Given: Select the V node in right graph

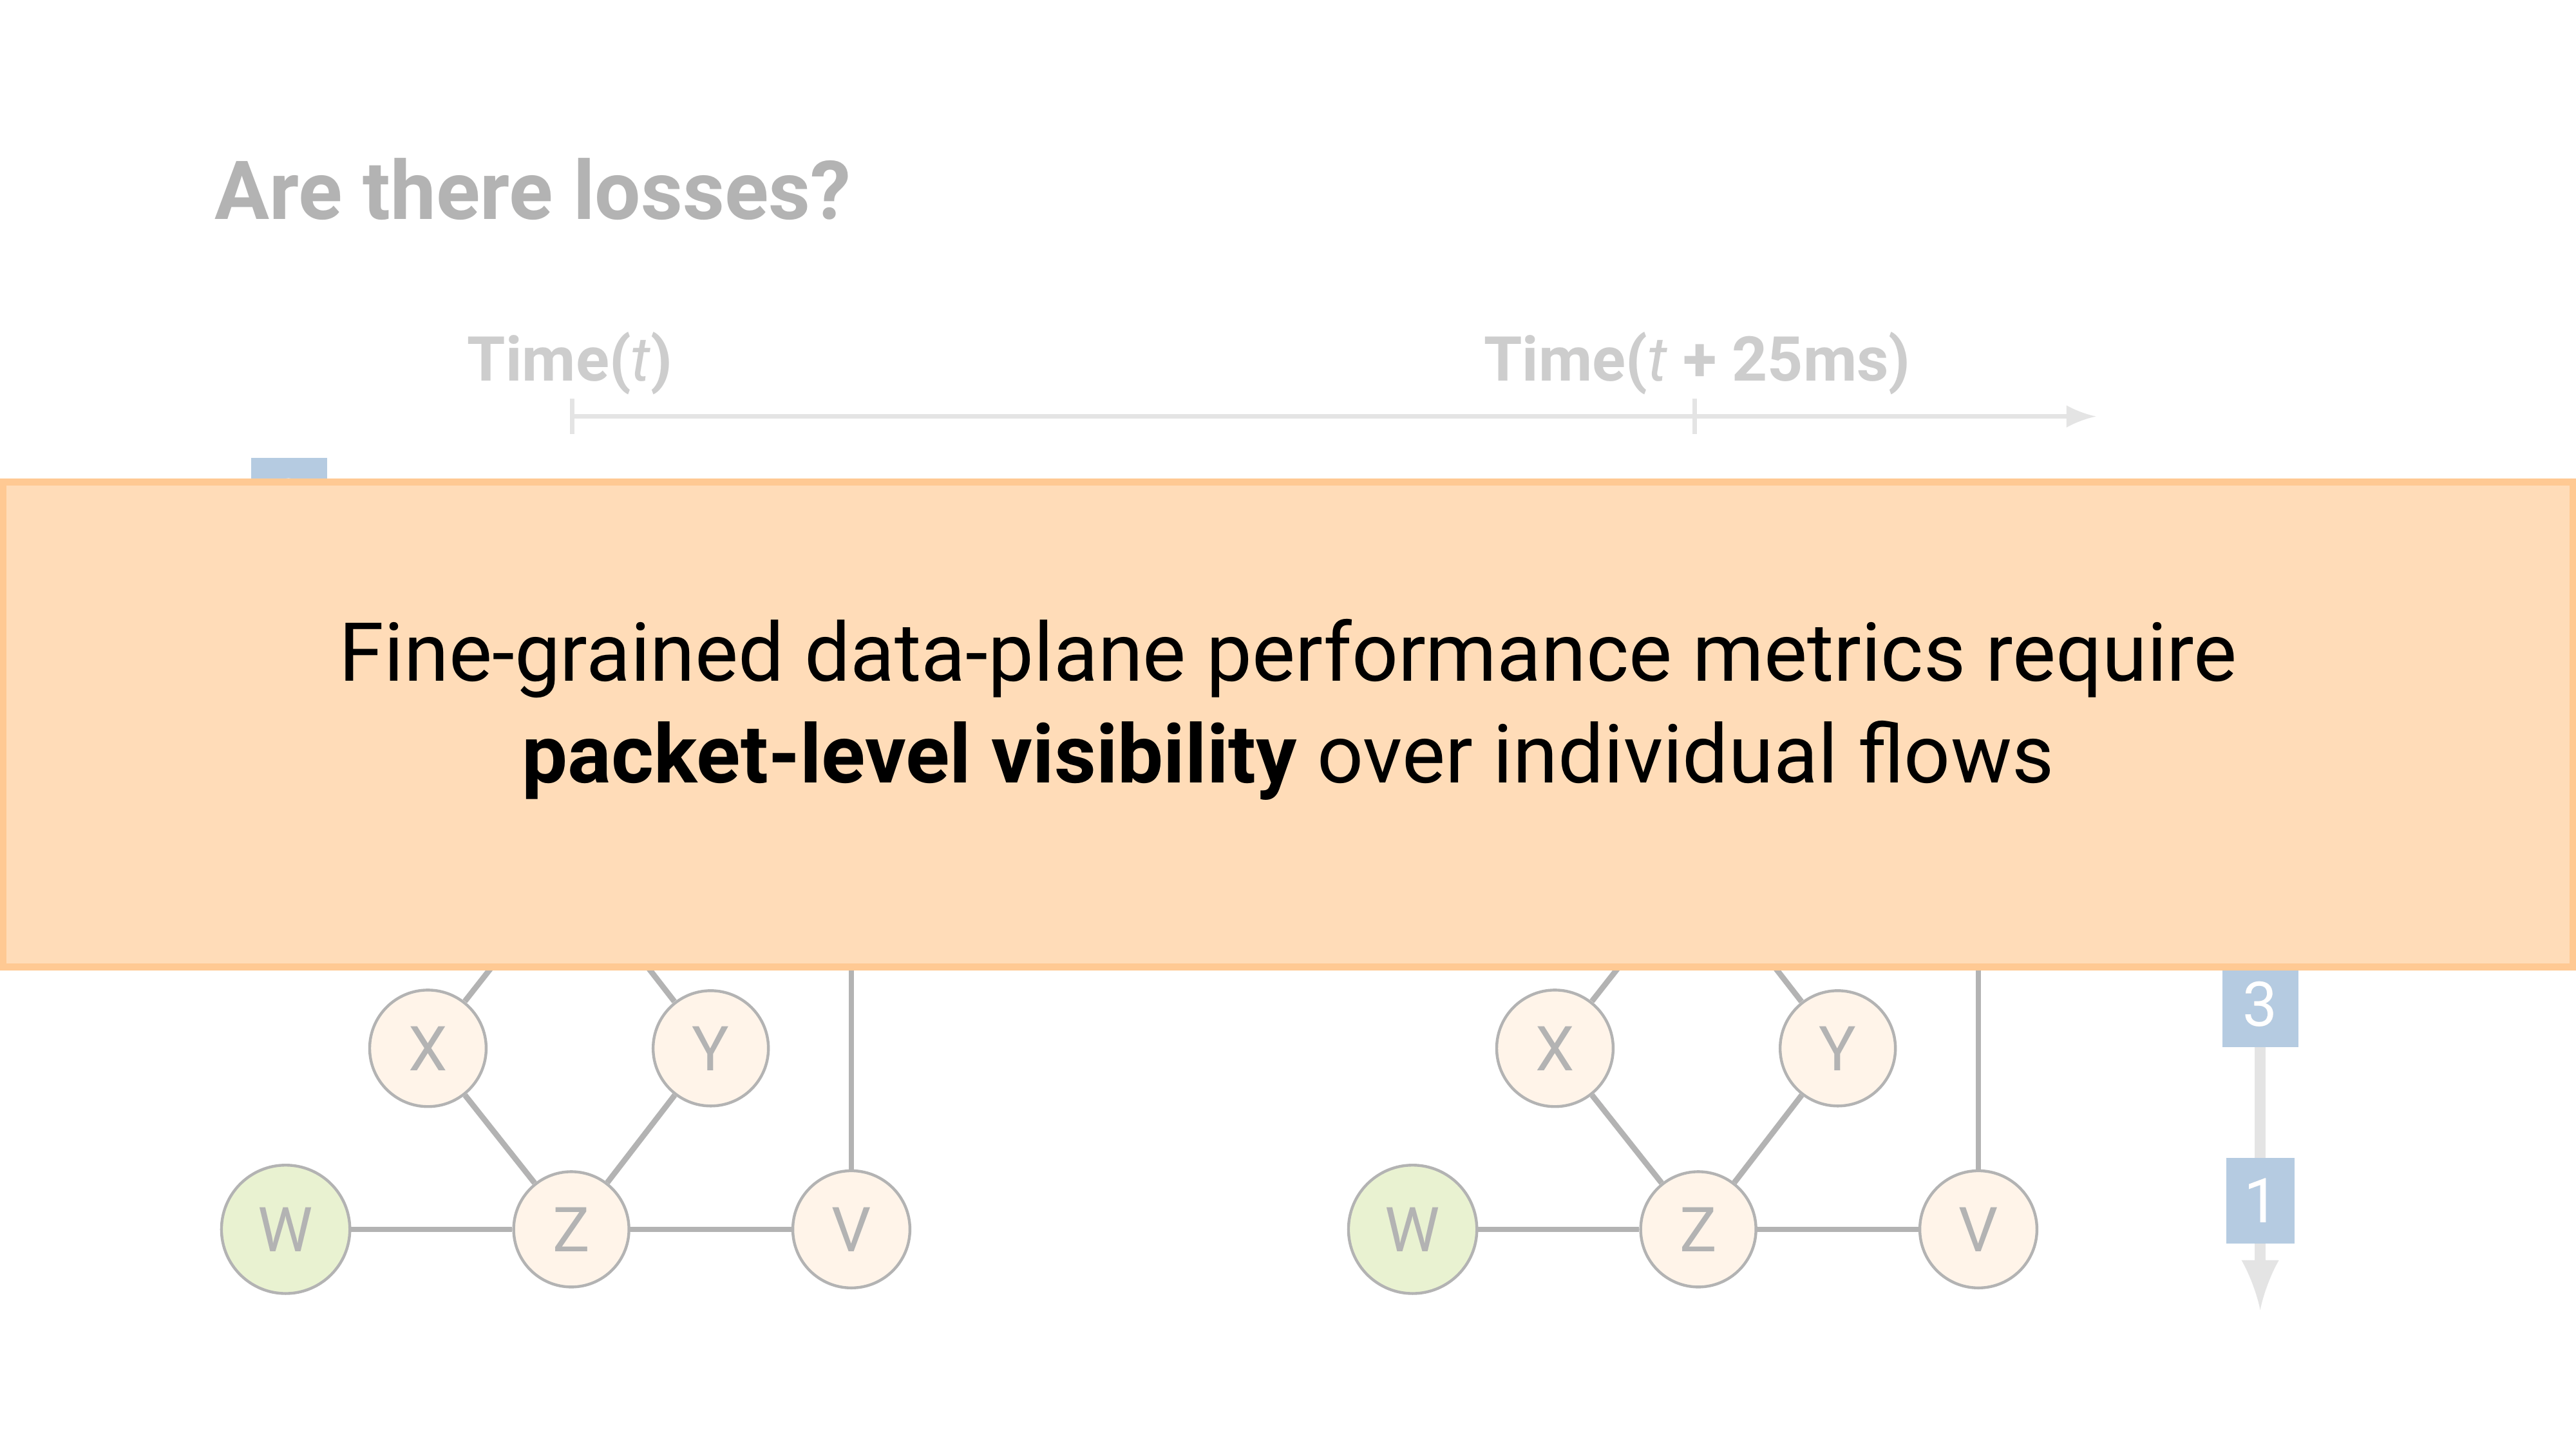Looking at the screenshot, I should pos(1978,1229).
